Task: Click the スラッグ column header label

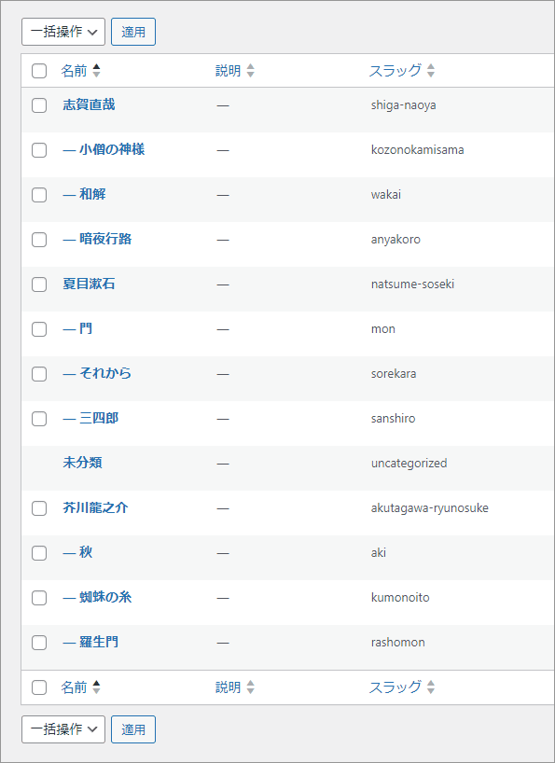Action: click(x=395, y=71)
